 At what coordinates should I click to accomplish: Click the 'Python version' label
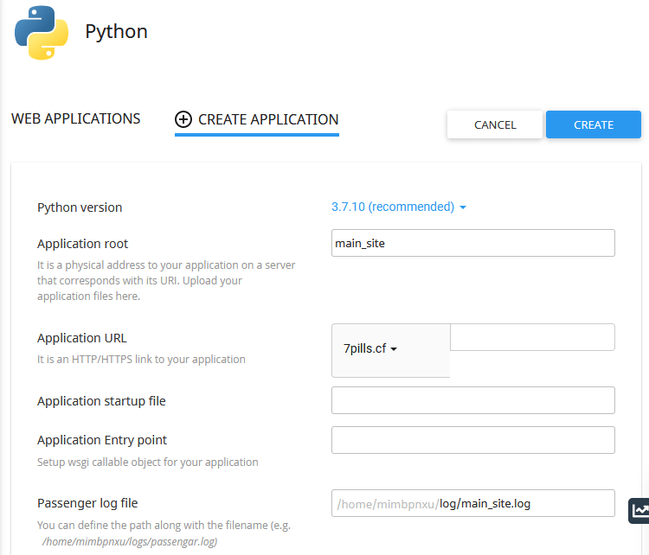point(80,207)
